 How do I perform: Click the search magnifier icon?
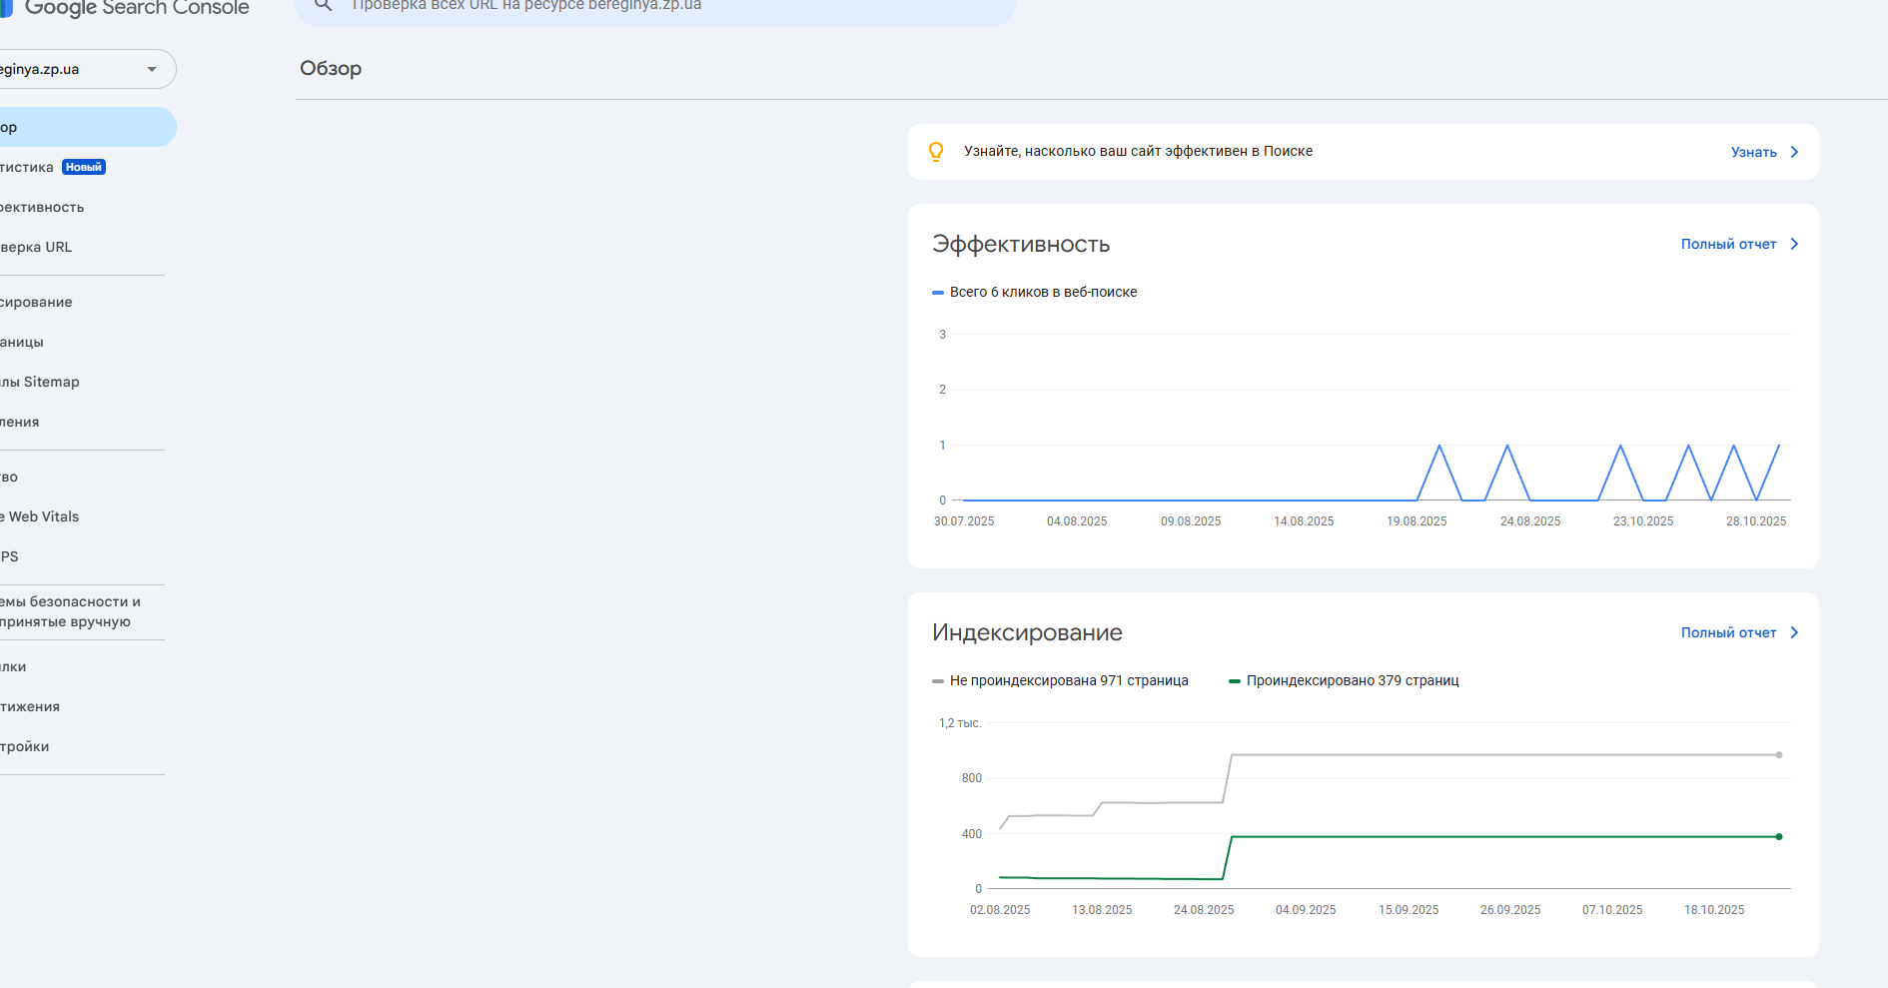point(323,6)
